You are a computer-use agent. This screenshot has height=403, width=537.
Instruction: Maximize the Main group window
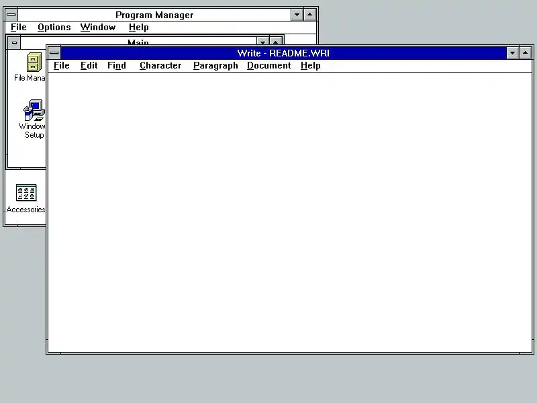point(276,42)
